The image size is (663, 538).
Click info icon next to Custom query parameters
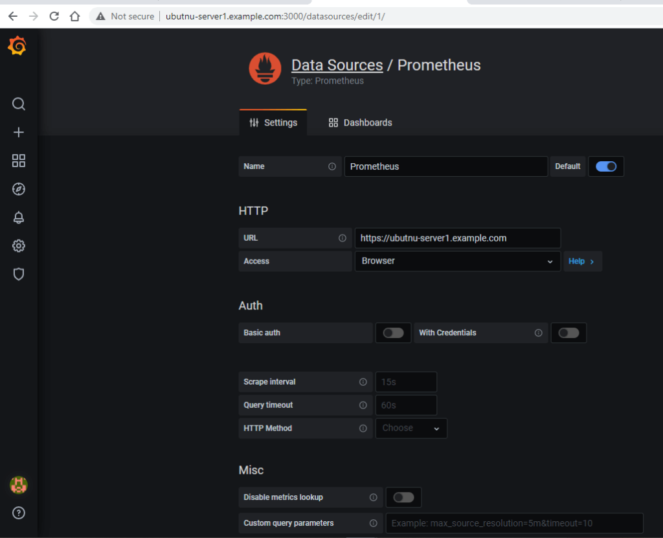pos(373,523)
